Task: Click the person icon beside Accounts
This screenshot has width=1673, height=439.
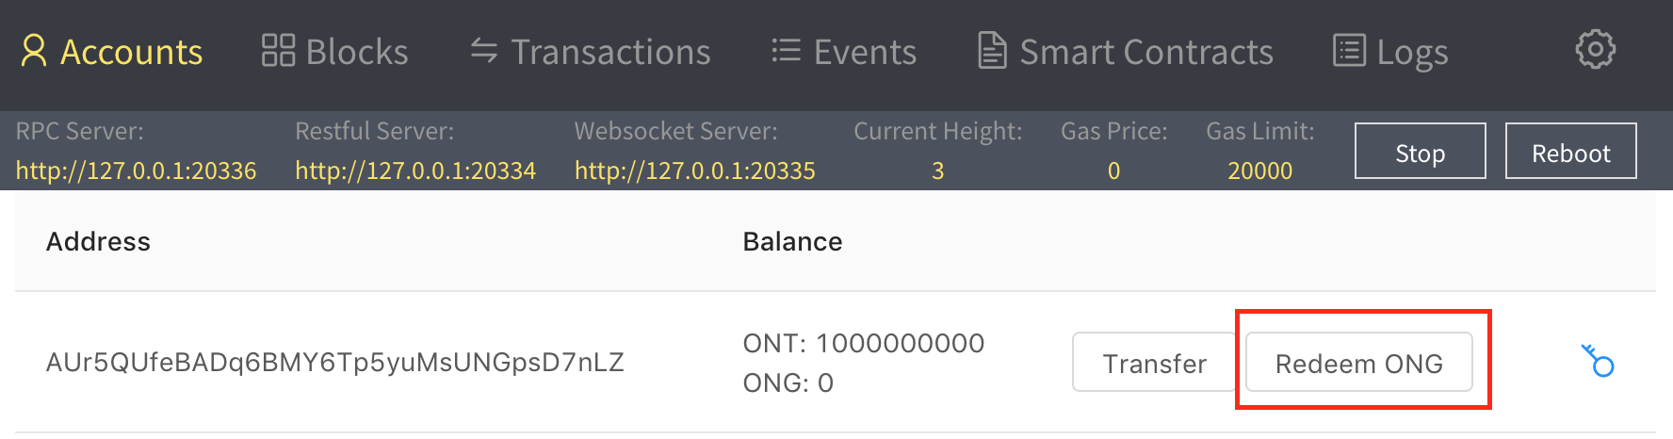Action: [x=34, y=52]
